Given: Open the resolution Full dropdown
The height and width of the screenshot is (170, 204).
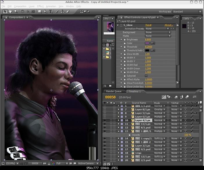Looking at the screenshot, I should click(x=62, y=164).
